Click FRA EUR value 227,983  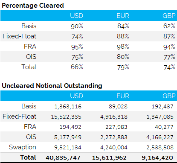[x=116, y=127]
